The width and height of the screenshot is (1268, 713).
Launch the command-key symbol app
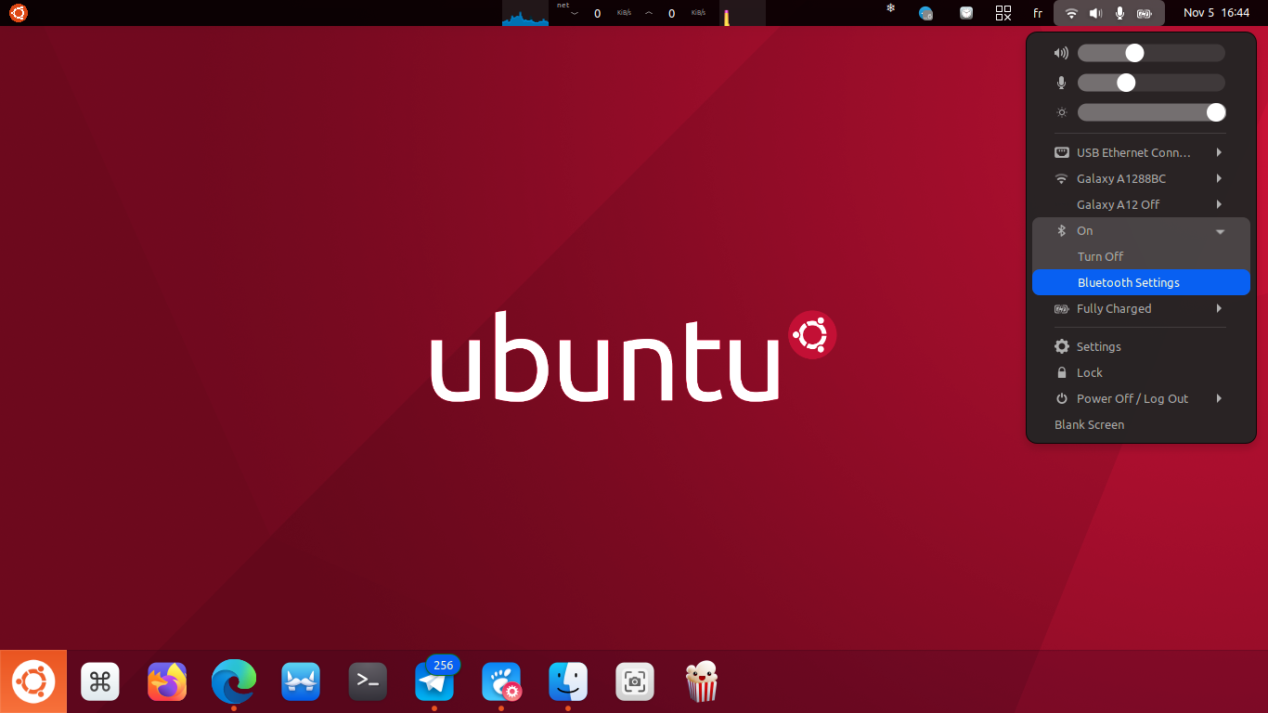coord(100,682)
